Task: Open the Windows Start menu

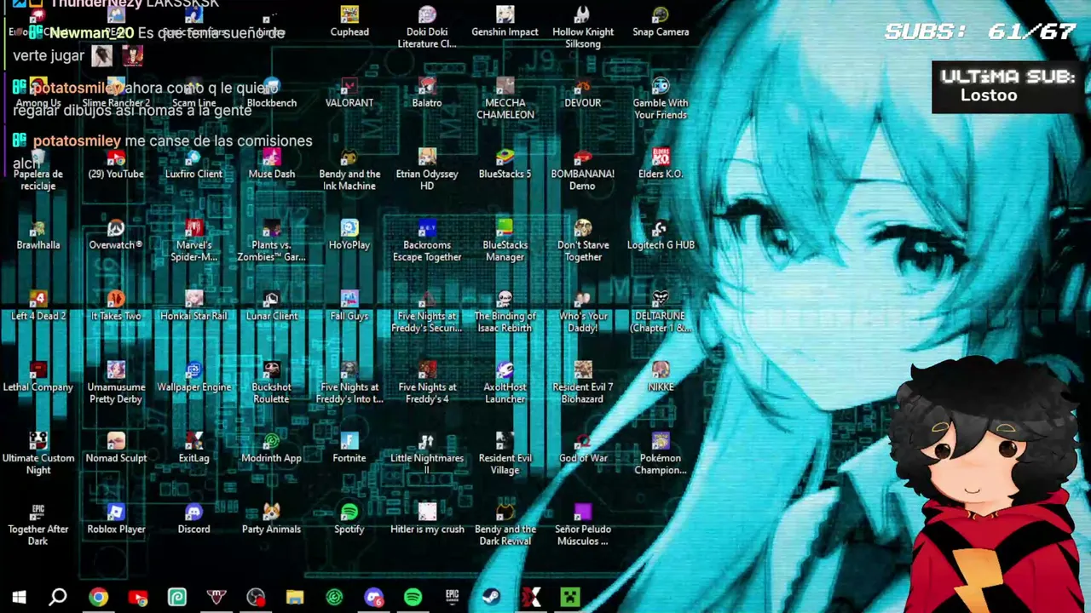Action: pyautogui.click(x=19, y=597)
